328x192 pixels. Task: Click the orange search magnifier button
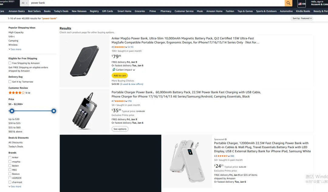tap(288, 3)
